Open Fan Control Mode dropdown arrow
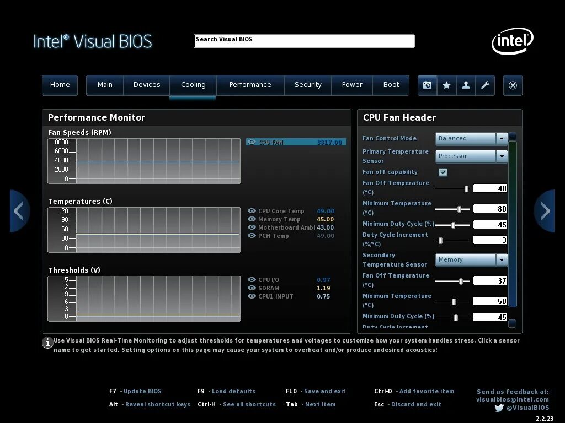This screenshot has width=565, height=423. pyautogui.click(x=502, y=138)
